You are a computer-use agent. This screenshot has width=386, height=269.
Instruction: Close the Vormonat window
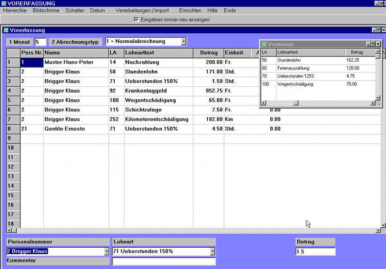(x=378, y=44)
